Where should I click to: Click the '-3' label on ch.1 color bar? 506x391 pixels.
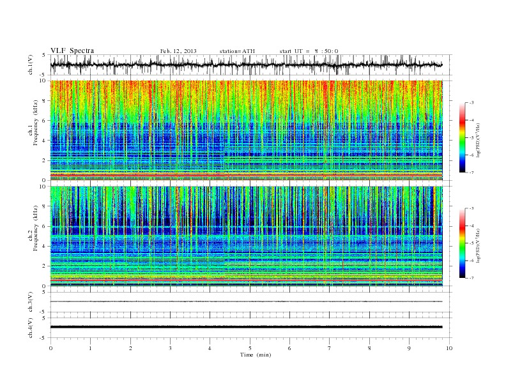coord(471,103)
